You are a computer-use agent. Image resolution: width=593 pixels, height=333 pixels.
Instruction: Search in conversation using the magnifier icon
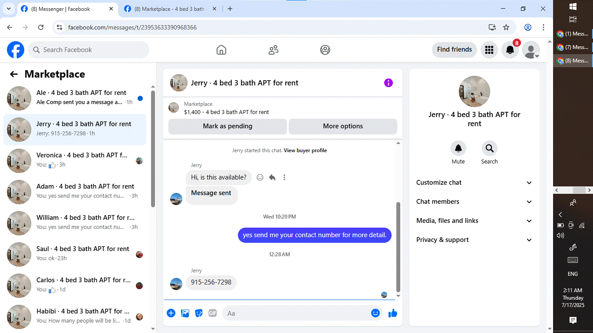click(489, 149)
